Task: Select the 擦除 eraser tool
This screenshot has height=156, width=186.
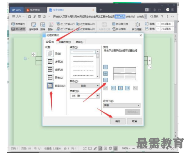Action: click(43, 26)
